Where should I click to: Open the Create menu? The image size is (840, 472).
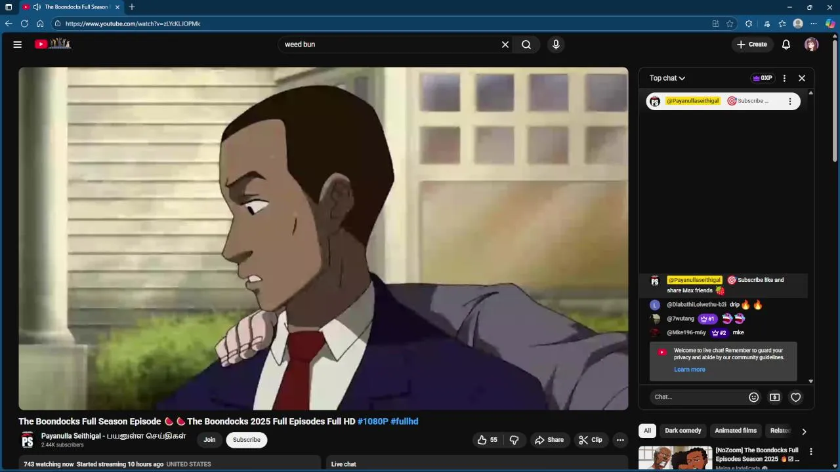click(751, 45)
